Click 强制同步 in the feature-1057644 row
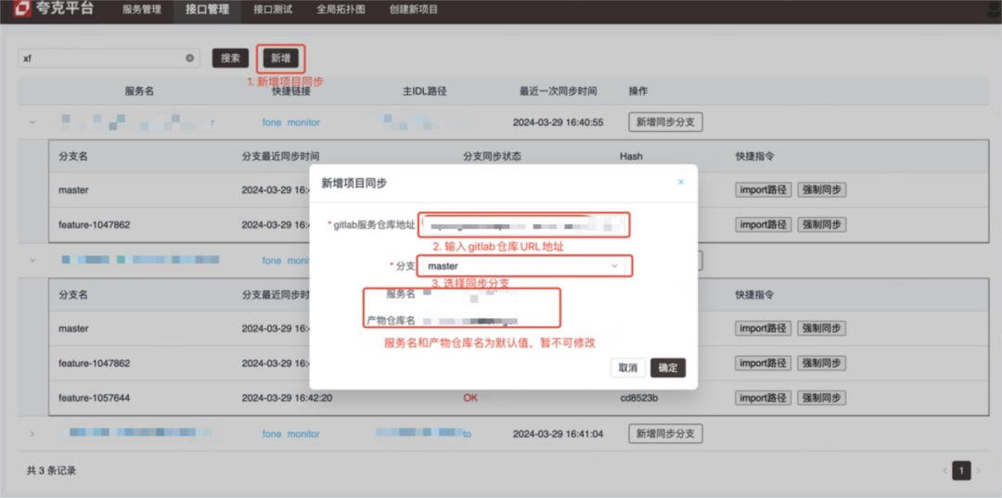The height and width of the screenshot is (498, 1002). (x=821, y=398)
